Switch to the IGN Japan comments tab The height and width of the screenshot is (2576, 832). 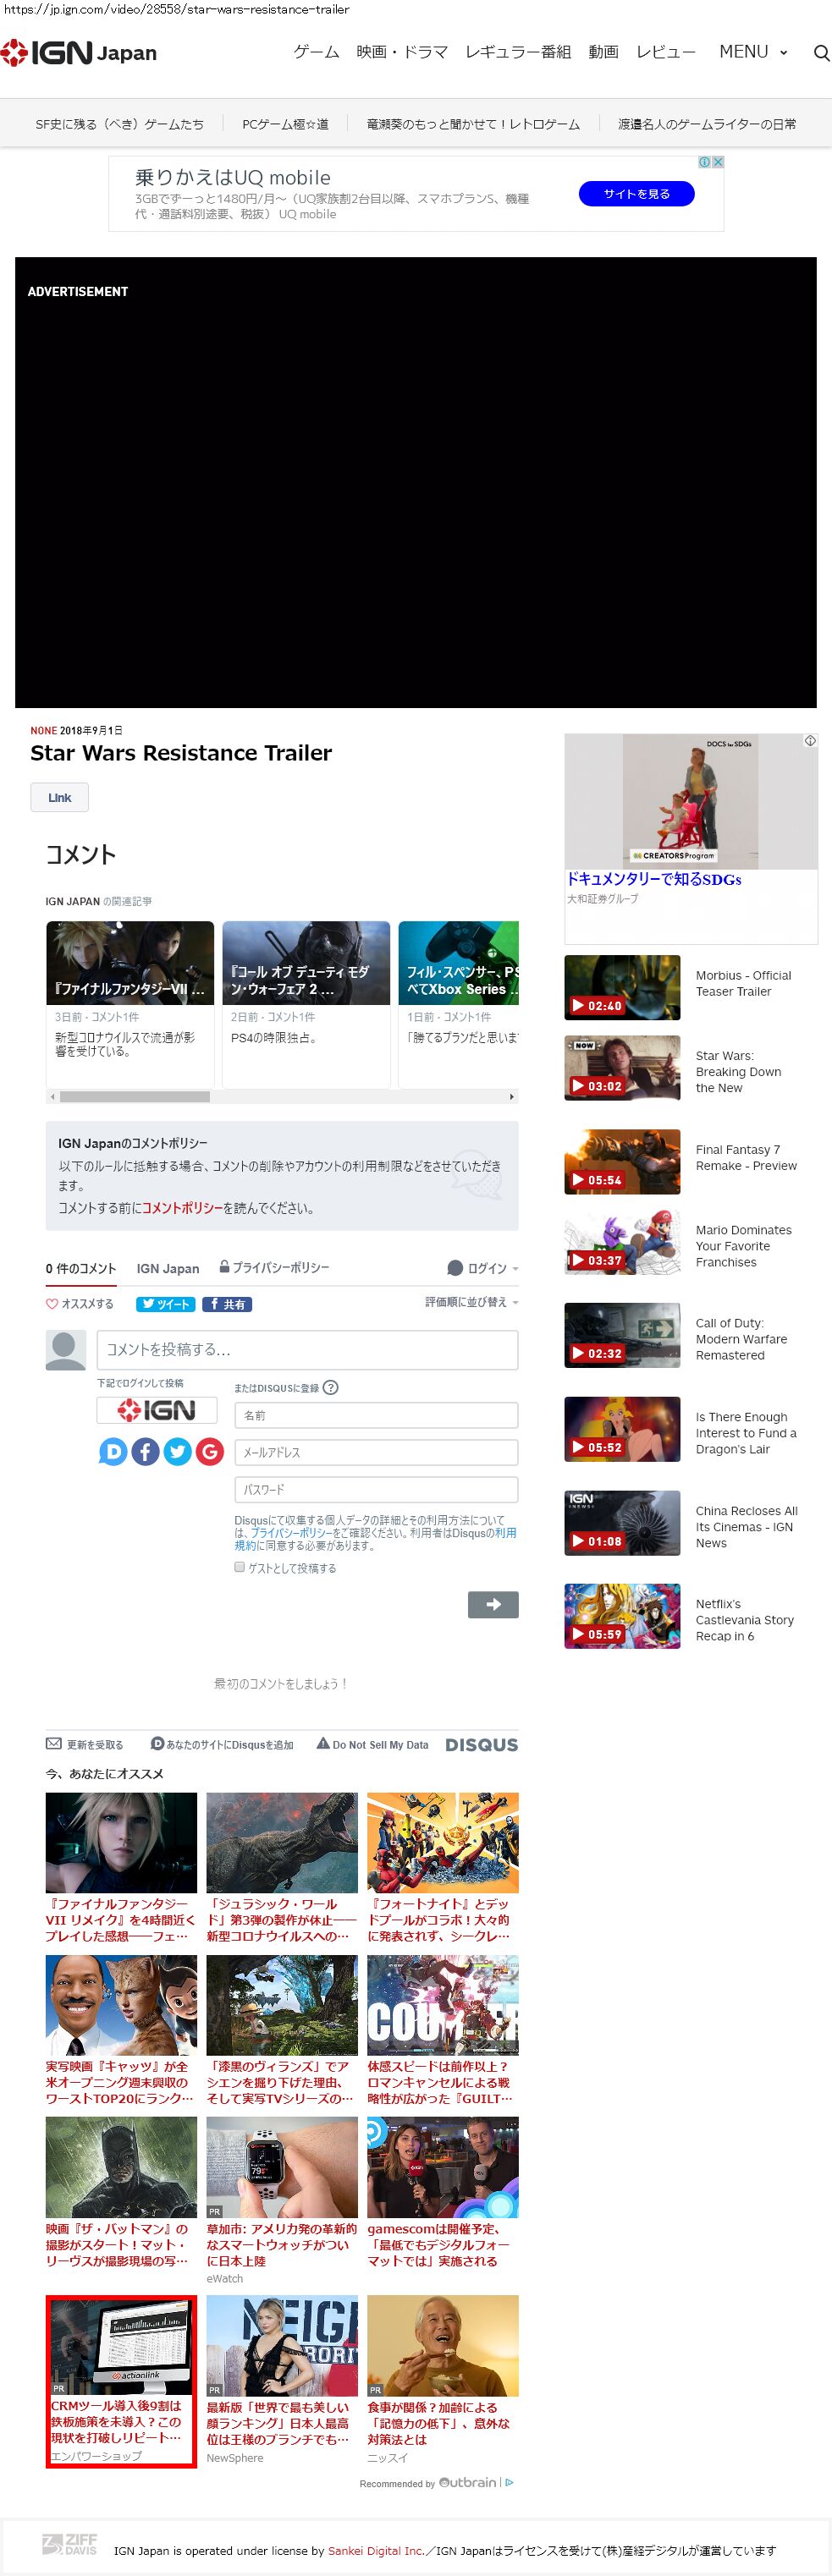pyautogui.click(x=167, y=1268)
